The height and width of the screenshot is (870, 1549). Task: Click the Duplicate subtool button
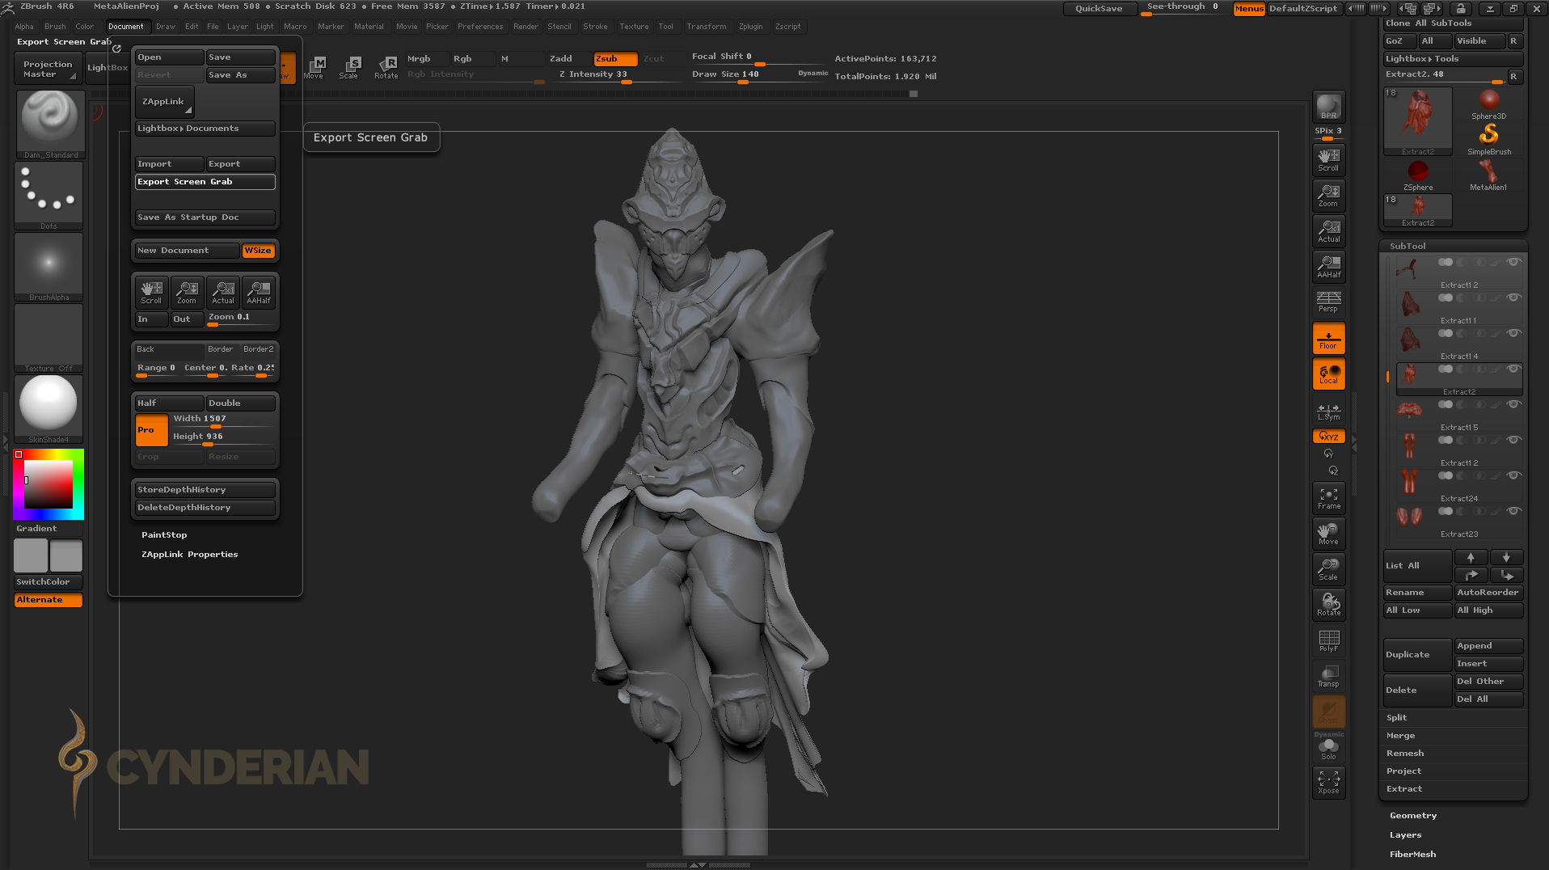(1417, 655)
